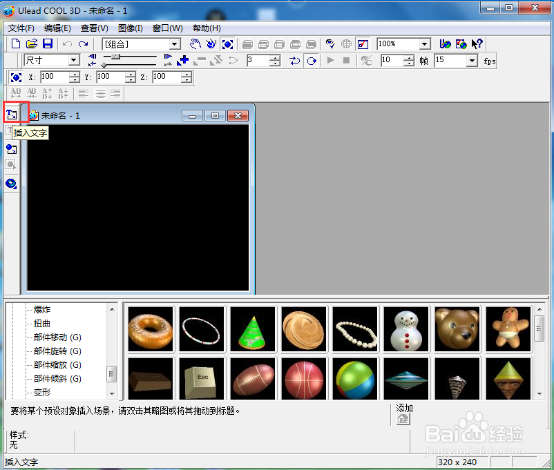Viewport: 554px width, 470px height.
Task: Click the Insert Text tool
Action: [x=11, y=115]
